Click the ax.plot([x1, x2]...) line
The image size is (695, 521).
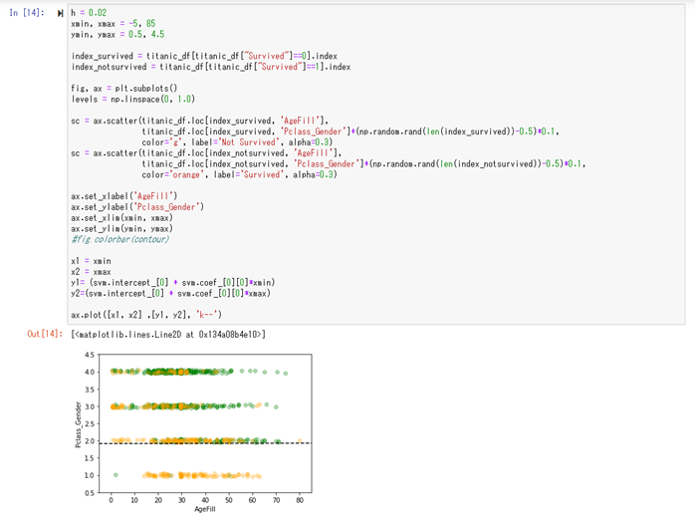point(146,315)
